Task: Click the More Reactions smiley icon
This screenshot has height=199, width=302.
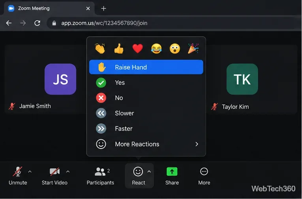Action: (x=101, y=144)
